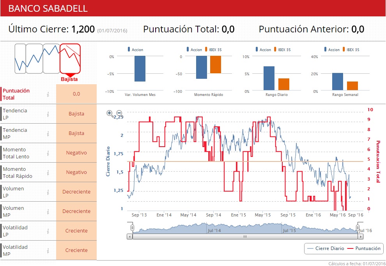Click the 0,0 value in Puntuación Total row

[x=76, y=94]
